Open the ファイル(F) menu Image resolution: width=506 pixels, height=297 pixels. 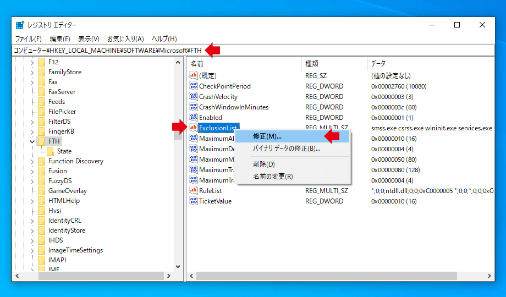29,38
